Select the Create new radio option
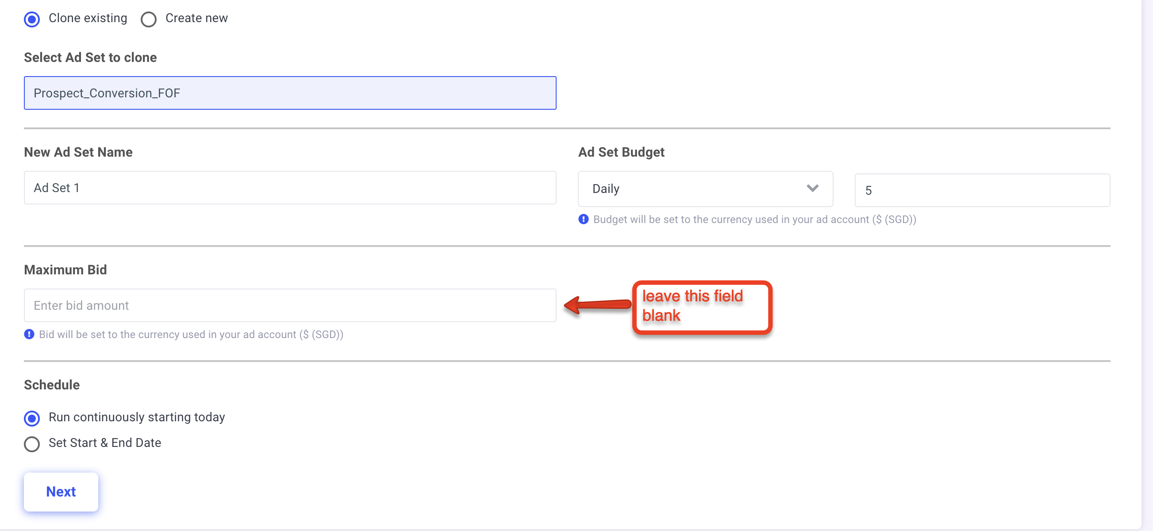The width and height of the screenshot is (1153, 531). tap(149, 19)
